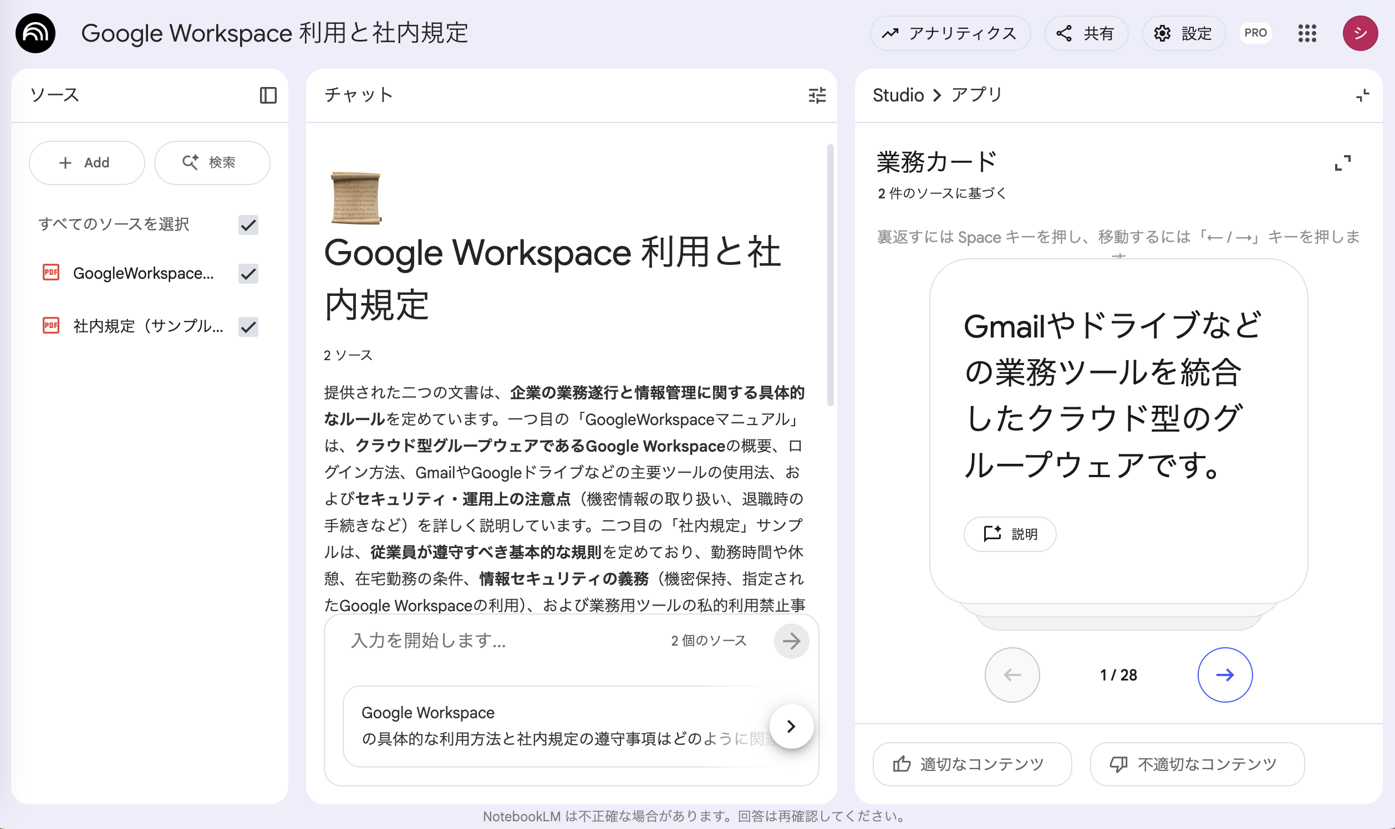Go to next flashcard arrow

coord(1225,675)
